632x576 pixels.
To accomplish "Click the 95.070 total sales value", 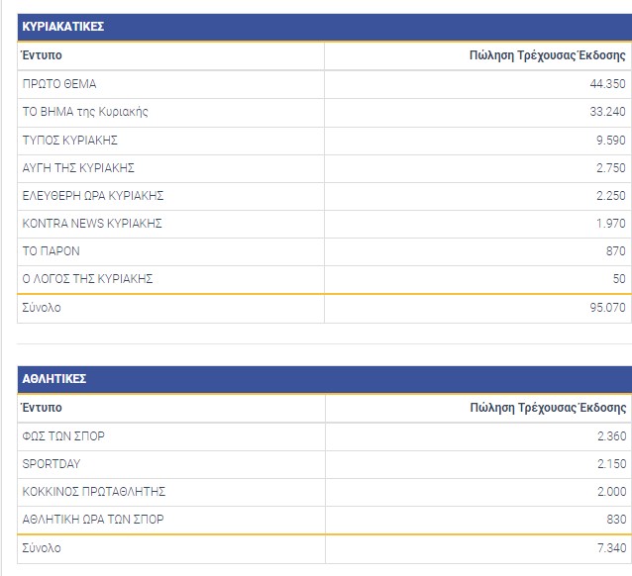I will point(606,308).
